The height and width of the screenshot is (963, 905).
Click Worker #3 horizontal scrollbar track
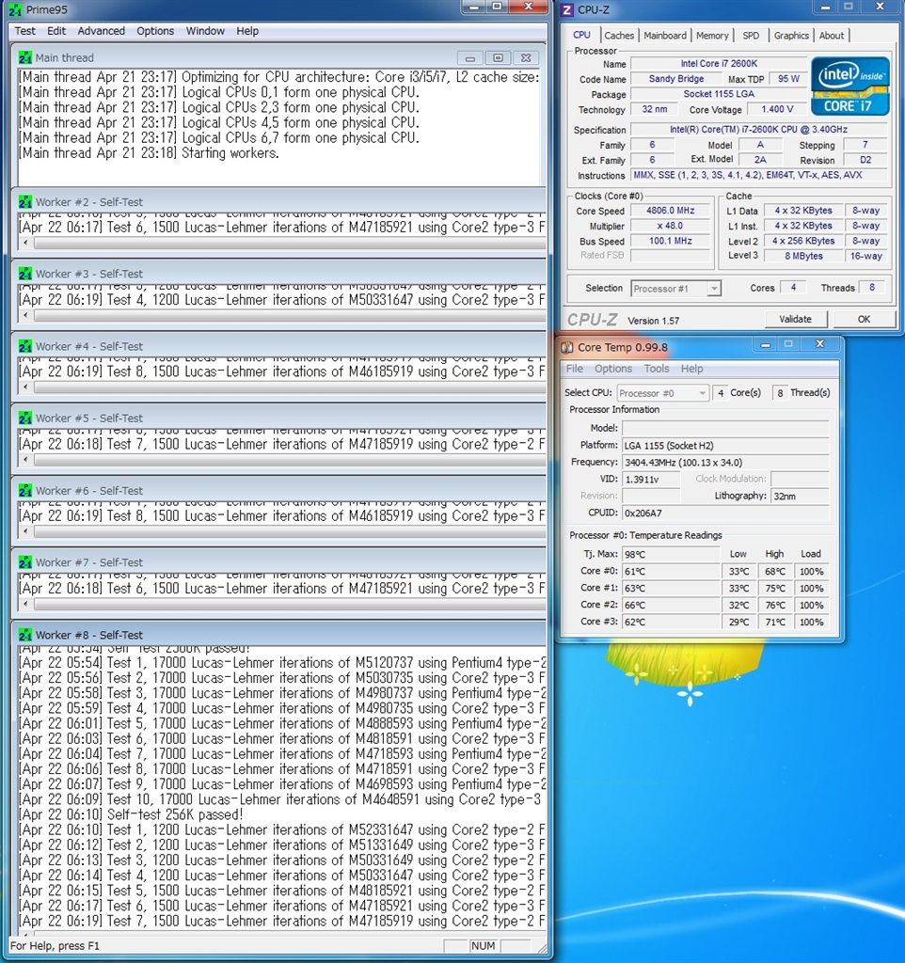coord(290,316)
